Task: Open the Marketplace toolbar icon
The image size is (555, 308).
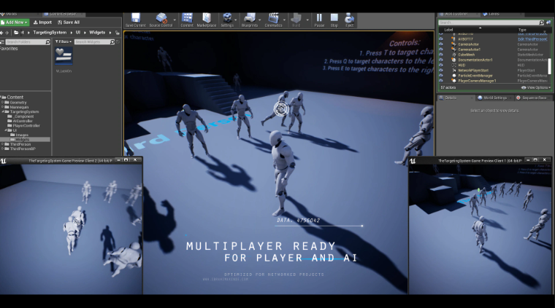Action: [207, 20]
